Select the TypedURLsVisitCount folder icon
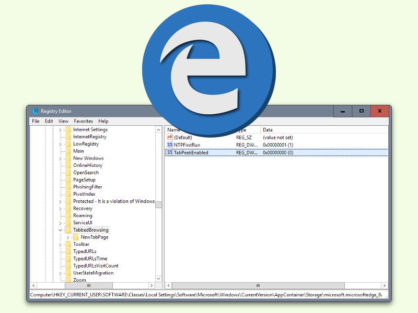 point(68,266)
